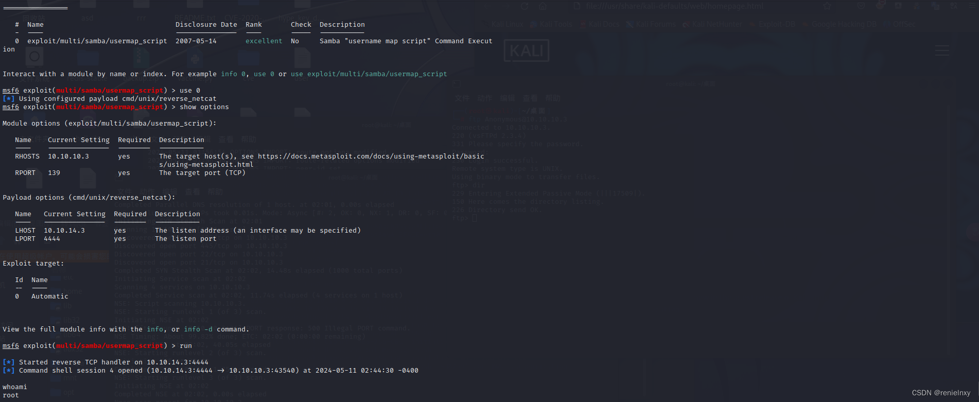979x402 pixels.
Task: Click RHOSTS value '10.10.10.3'
Action: click(x=68, y=156)
